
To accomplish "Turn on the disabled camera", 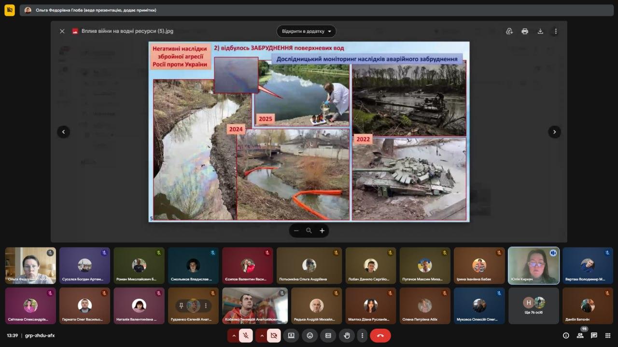I will (274, 335).
